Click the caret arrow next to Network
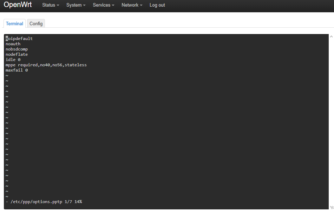 pyautogui.click(x=141, y=5)
